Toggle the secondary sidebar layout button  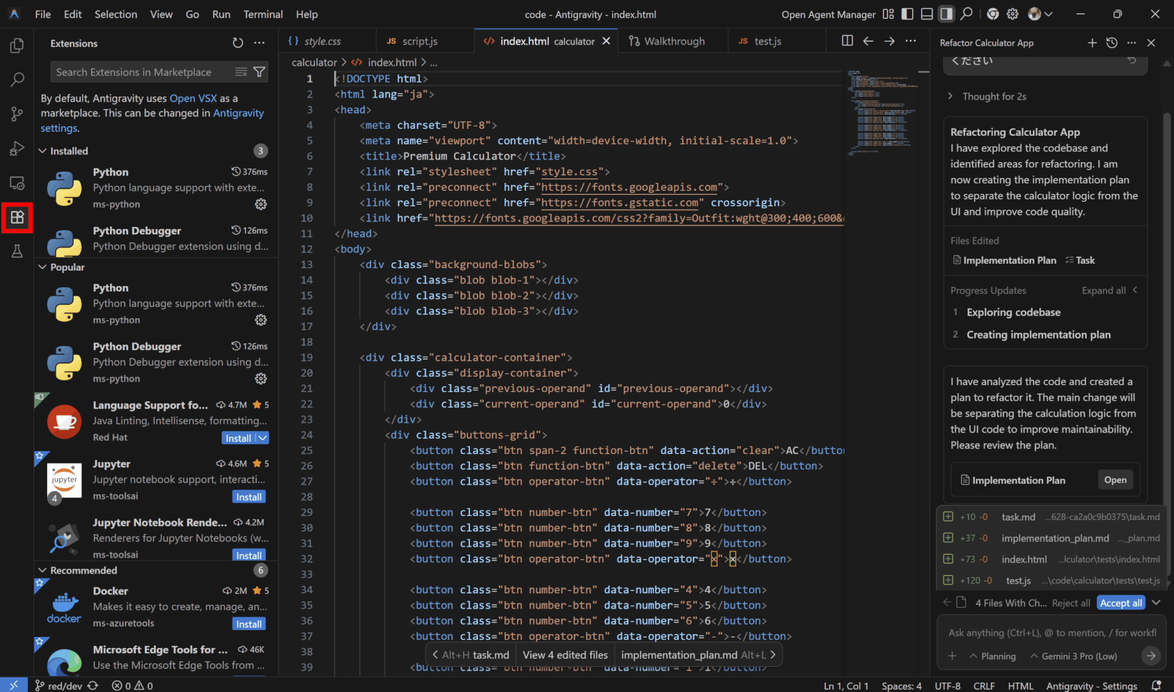946,14
